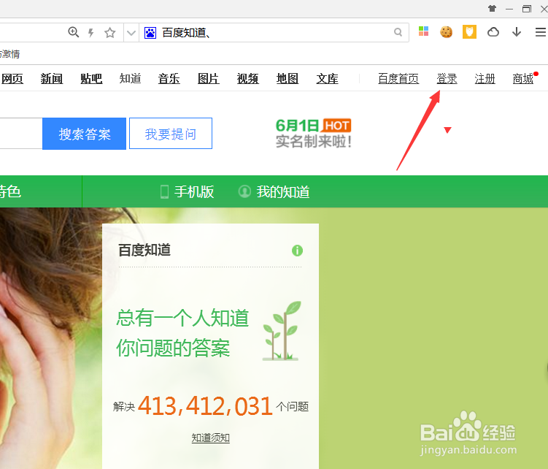This screenshot has height=469, width=548.
Task: Open the 新闻 navigation link
Action: coord(52,78)
